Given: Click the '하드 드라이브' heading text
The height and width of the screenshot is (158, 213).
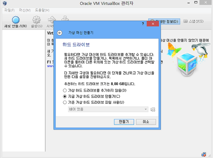Looking at the screenshot, I should (x=76, y=44).
